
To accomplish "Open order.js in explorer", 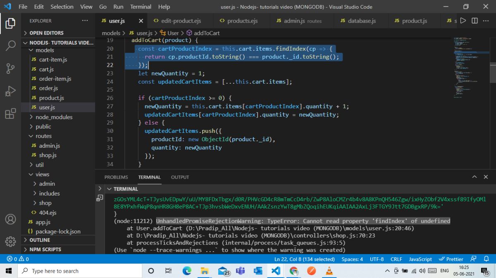I will click(58, 88).
